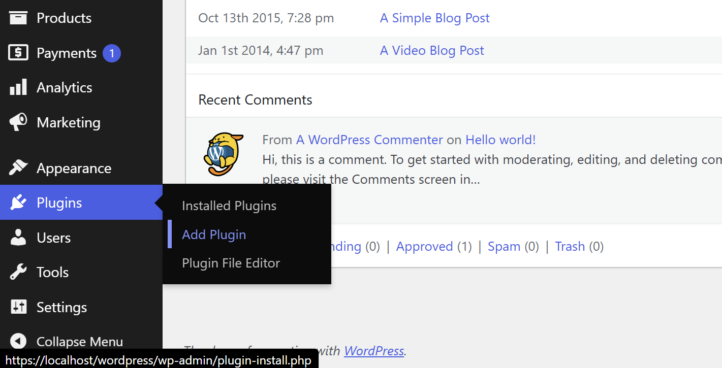The width and height of the screenshot is (722, 368).
Task: Click the Appearance paintbrush icon
Action: pos(18,168)
